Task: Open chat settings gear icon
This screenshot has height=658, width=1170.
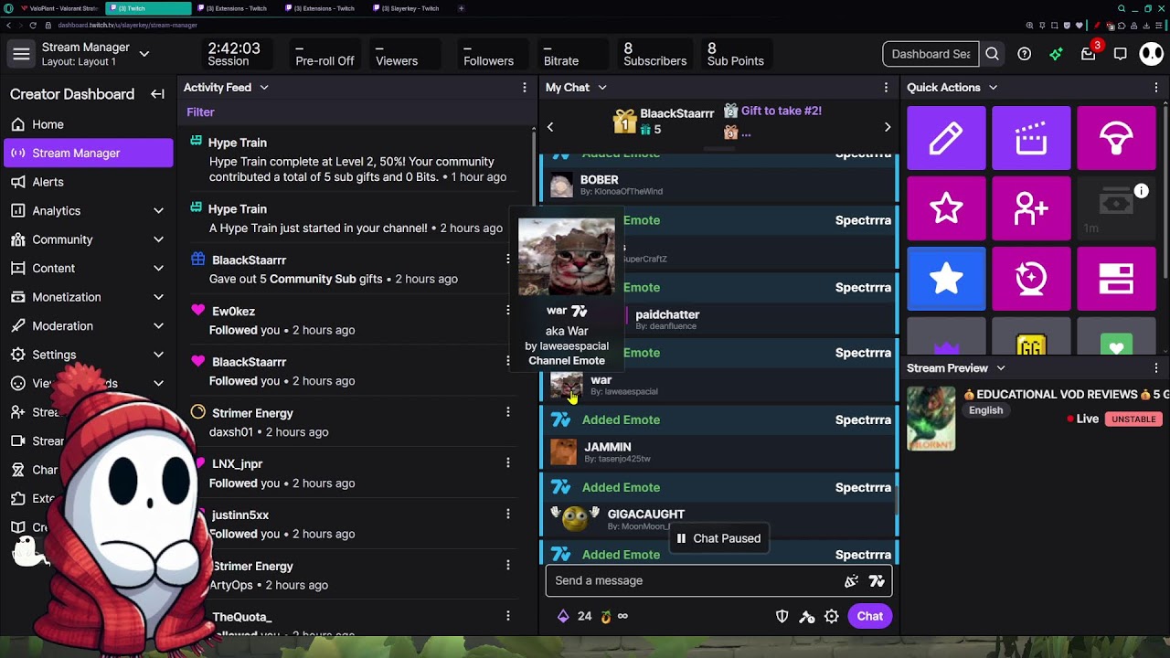Action: click(832, 617)
